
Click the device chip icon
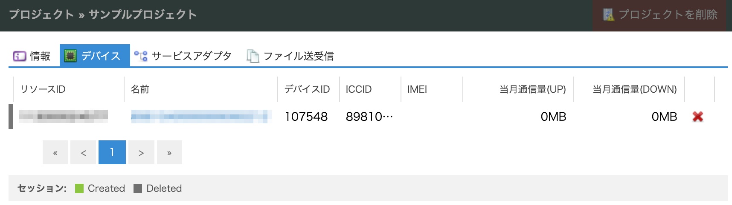(70, 56)
